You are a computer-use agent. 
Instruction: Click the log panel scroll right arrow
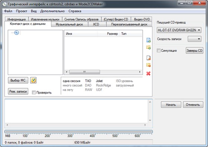[145, 125]
